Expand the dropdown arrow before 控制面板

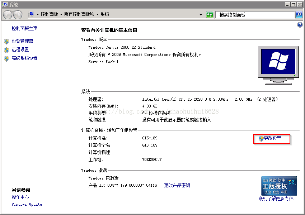click(38, 14)
